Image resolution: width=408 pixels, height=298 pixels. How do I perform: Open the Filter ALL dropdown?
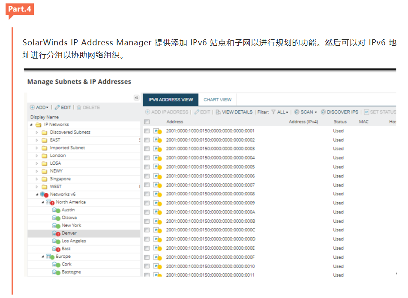(282, 112)
